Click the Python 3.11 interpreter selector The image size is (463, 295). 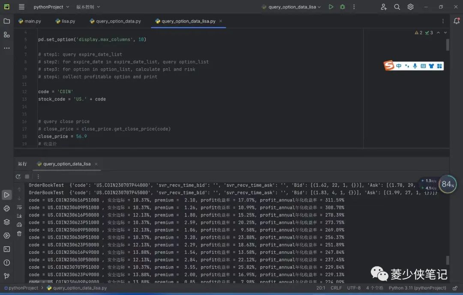point(417,288)
